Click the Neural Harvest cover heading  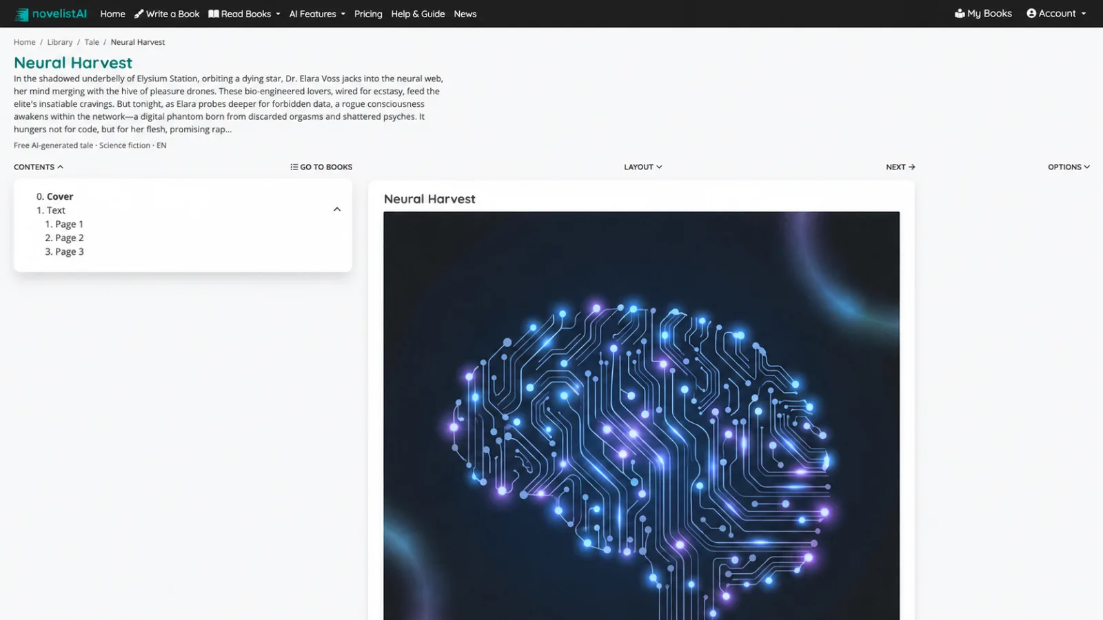[x=429, y=199]
